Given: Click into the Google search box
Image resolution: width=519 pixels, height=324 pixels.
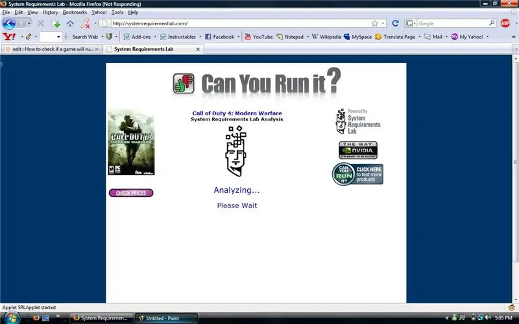Looking at the screenshot, I should (x=453, y=23).
